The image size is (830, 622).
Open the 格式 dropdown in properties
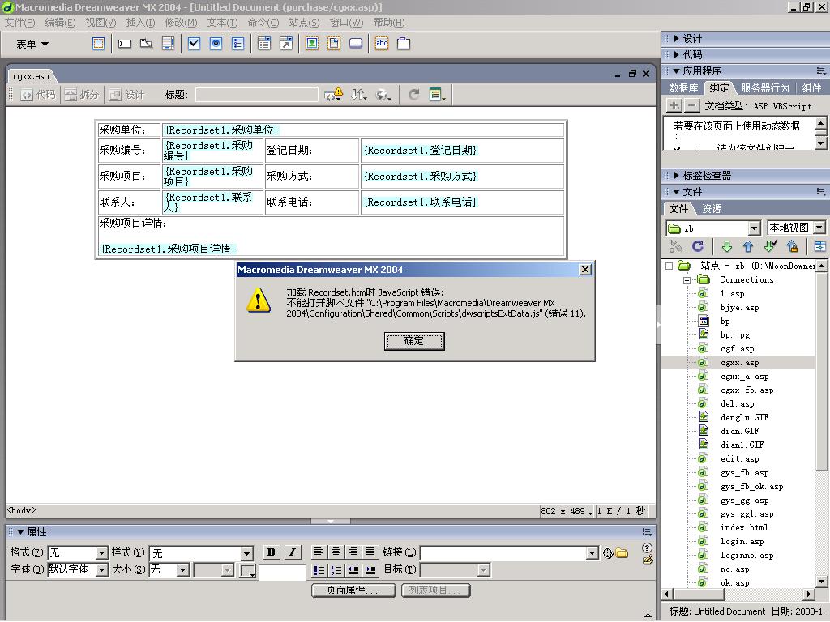tap(101, 553)
